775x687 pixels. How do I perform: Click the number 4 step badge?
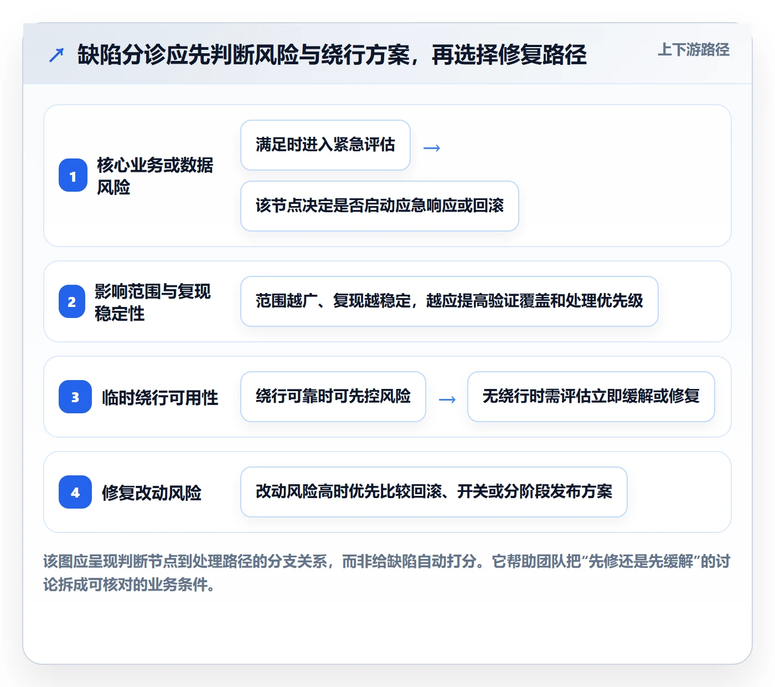(x=75, y=492)
